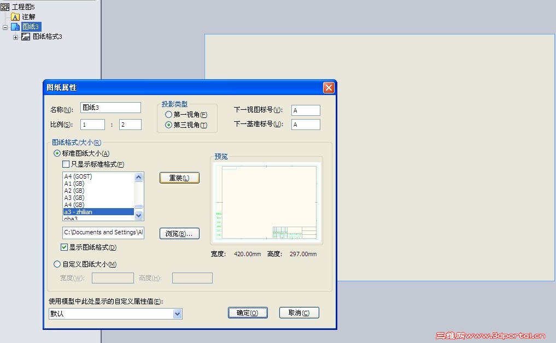Choose A4 (GB) in size list
The image size is (556, 343).
click(98, 205)
